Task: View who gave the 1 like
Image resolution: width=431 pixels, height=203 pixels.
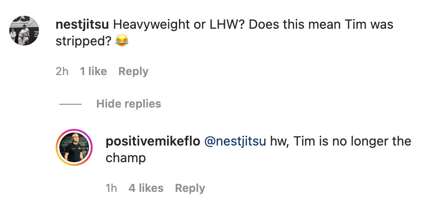Action: [93, 71]
